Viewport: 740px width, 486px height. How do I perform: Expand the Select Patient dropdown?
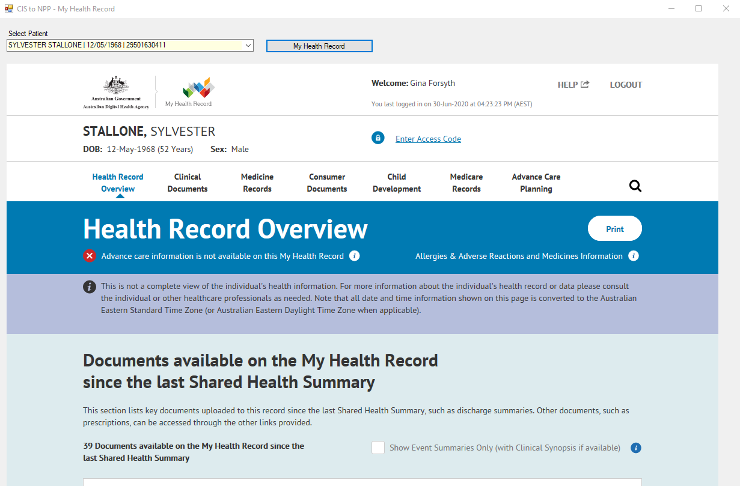click(248, 45)
